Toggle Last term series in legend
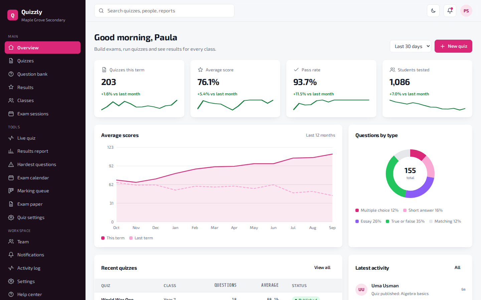This screenshot has height=300, width=481. tap(141, 238)
